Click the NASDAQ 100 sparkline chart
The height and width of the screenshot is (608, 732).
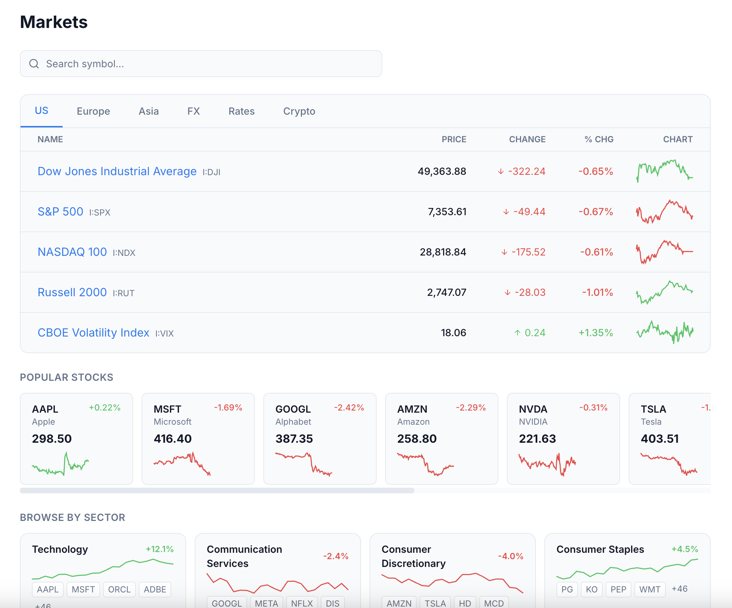point(665,252)
